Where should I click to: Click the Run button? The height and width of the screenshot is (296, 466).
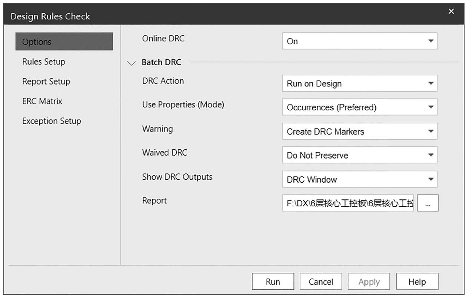(273, 282)
